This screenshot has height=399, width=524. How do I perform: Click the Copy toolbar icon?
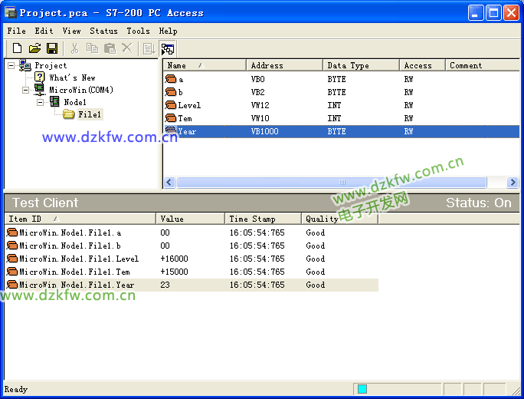point(92,48)
